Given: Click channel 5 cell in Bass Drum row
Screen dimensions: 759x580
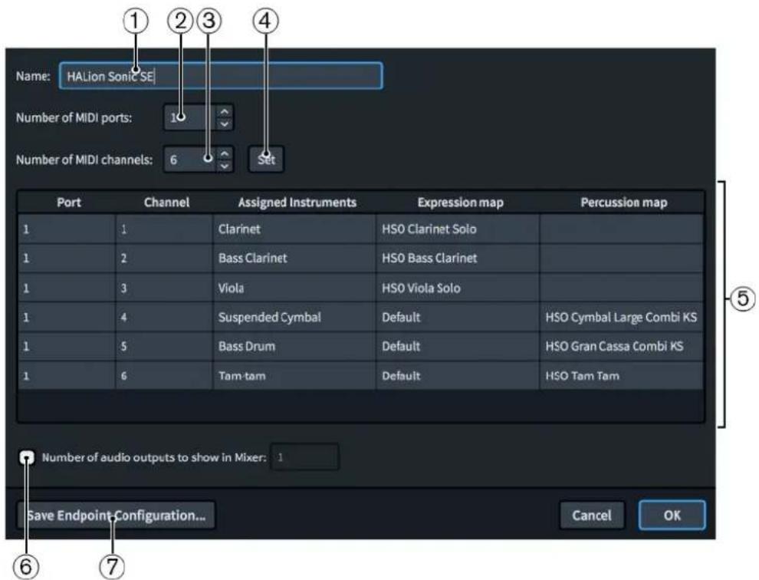Looking at the screenshot, I should tap(164, 346).
